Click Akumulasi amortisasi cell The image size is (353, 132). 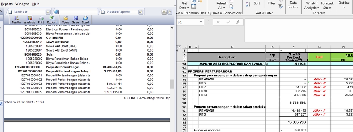click(207, 130)
